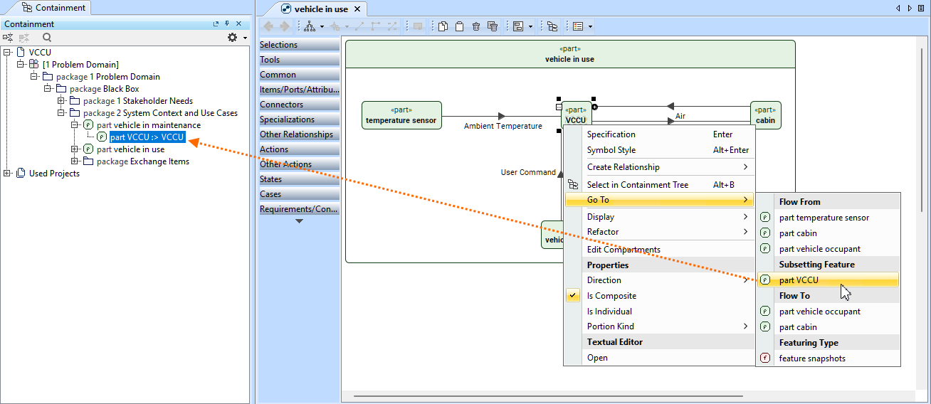
Task: Click the paste clipboard icon in toolbar
Action: point(459,27)
